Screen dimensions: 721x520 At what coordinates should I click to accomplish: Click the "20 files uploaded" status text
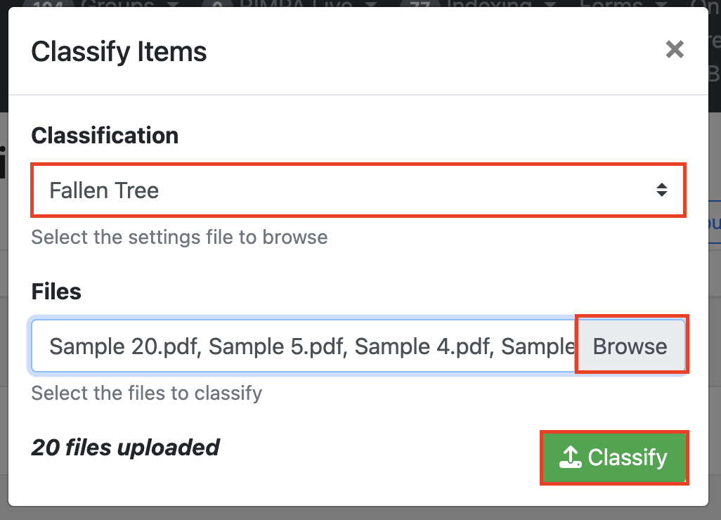point(125,447)
